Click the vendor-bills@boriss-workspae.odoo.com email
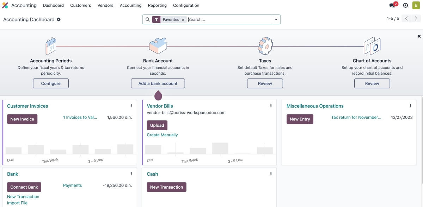This screenshot has width=423, height=207. click(x=186, y=113)
